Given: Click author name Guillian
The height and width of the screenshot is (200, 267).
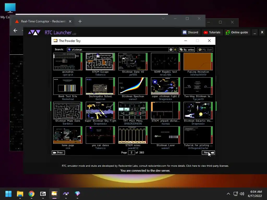Looking at the screenshot, I should 100,99.
